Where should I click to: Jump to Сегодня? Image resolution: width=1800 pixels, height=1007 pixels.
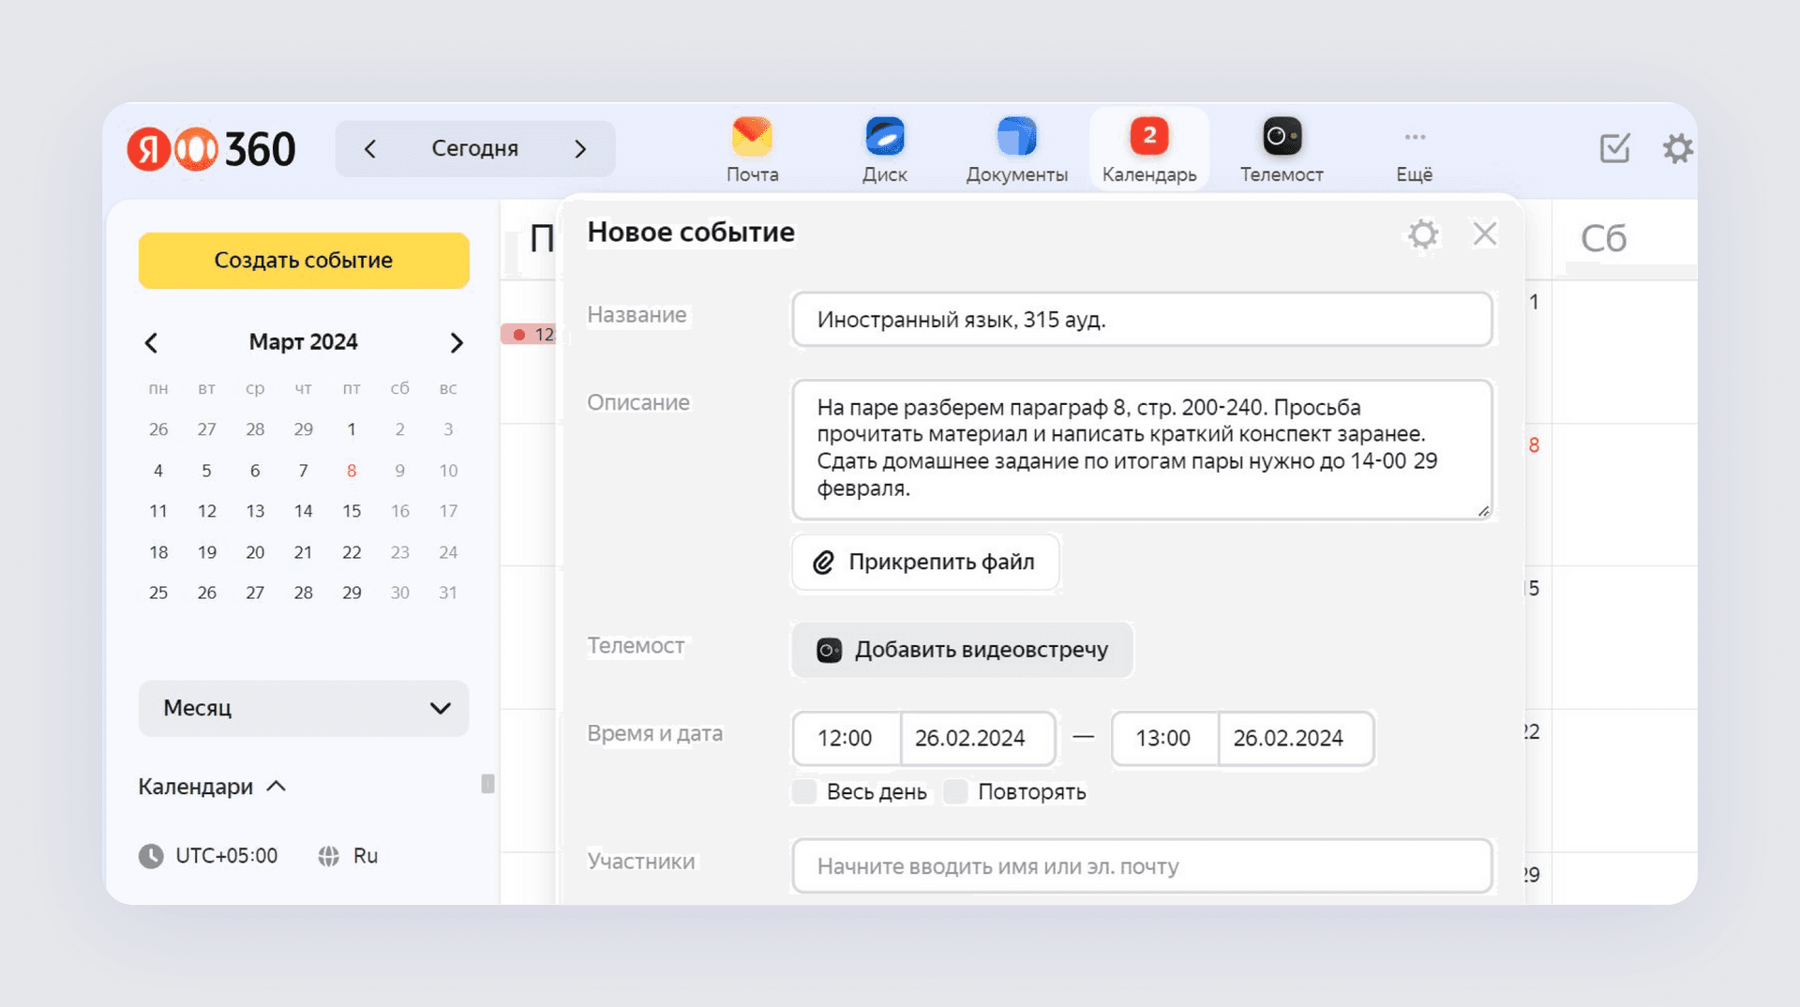click(475, 148)
